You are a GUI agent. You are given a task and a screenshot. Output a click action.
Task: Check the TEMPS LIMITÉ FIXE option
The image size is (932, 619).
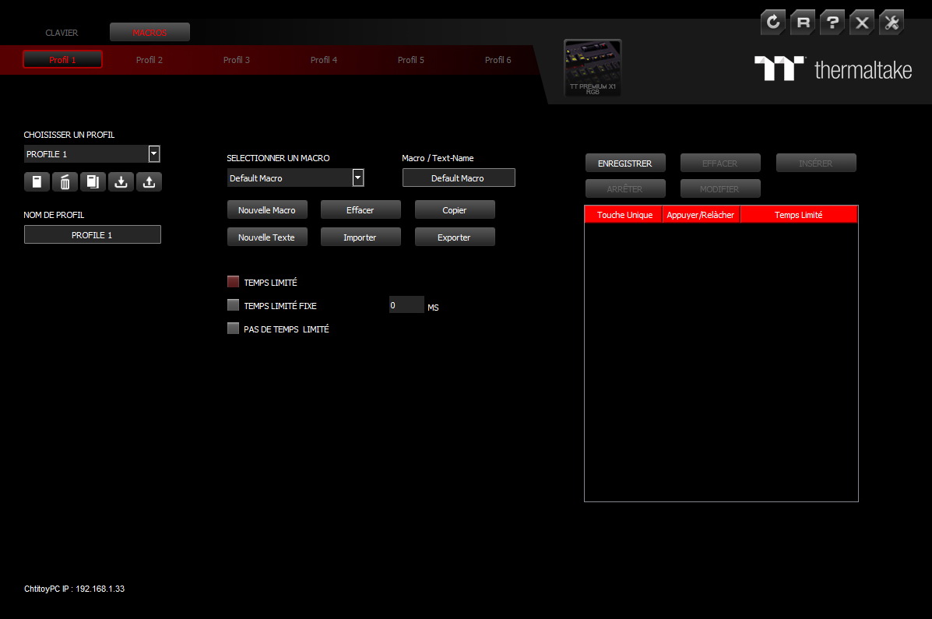coord(233,304)
